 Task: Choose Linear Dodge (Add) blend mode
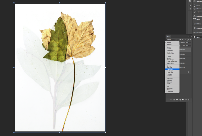(x=172, y=61)
